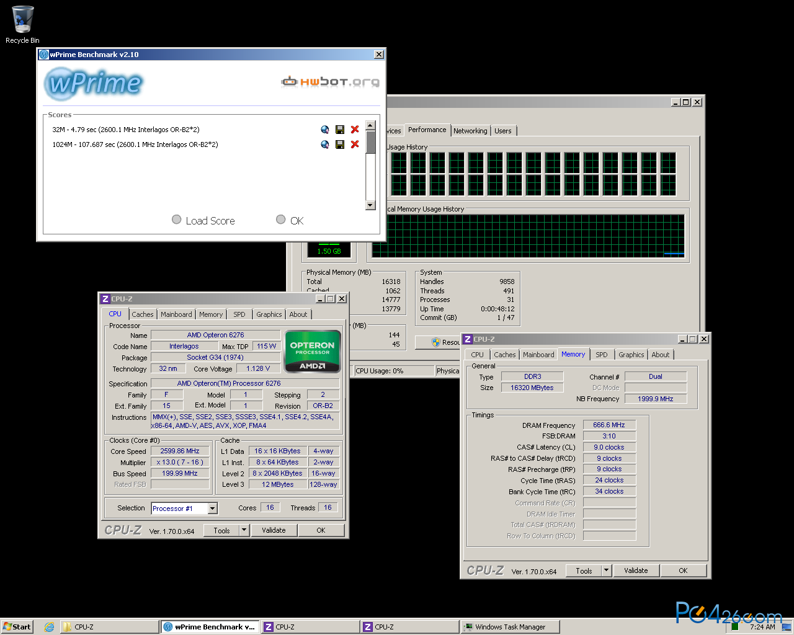This screenshot has height=635, width=794.
Task: Click the NB Frequency 1999.9 MHz value
Action: (x=656, y=399)
